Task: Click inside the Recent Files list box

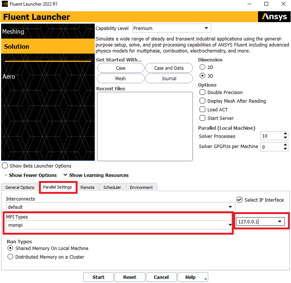Action: coord(145,126)
